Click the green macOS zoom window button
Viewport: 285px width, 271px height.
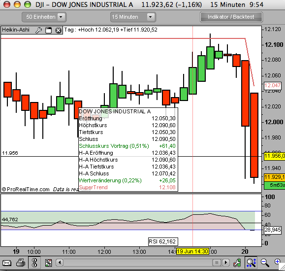pyautogui.click(x=28, y=4)
